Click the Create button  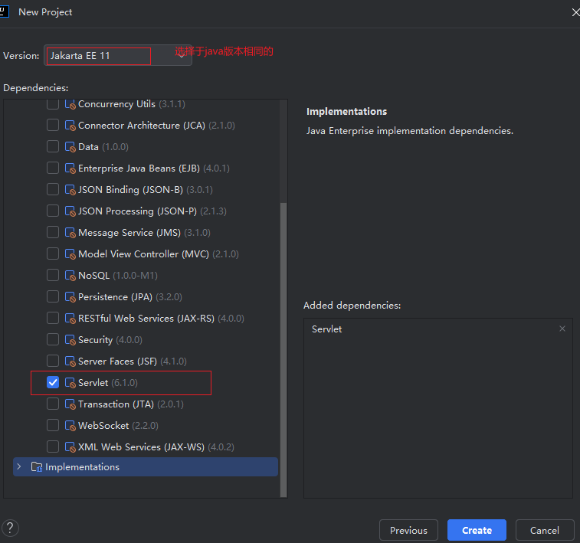[x=477, y=531]
